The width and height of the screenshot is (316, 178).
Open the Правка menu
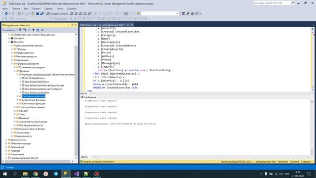(16, 9)
